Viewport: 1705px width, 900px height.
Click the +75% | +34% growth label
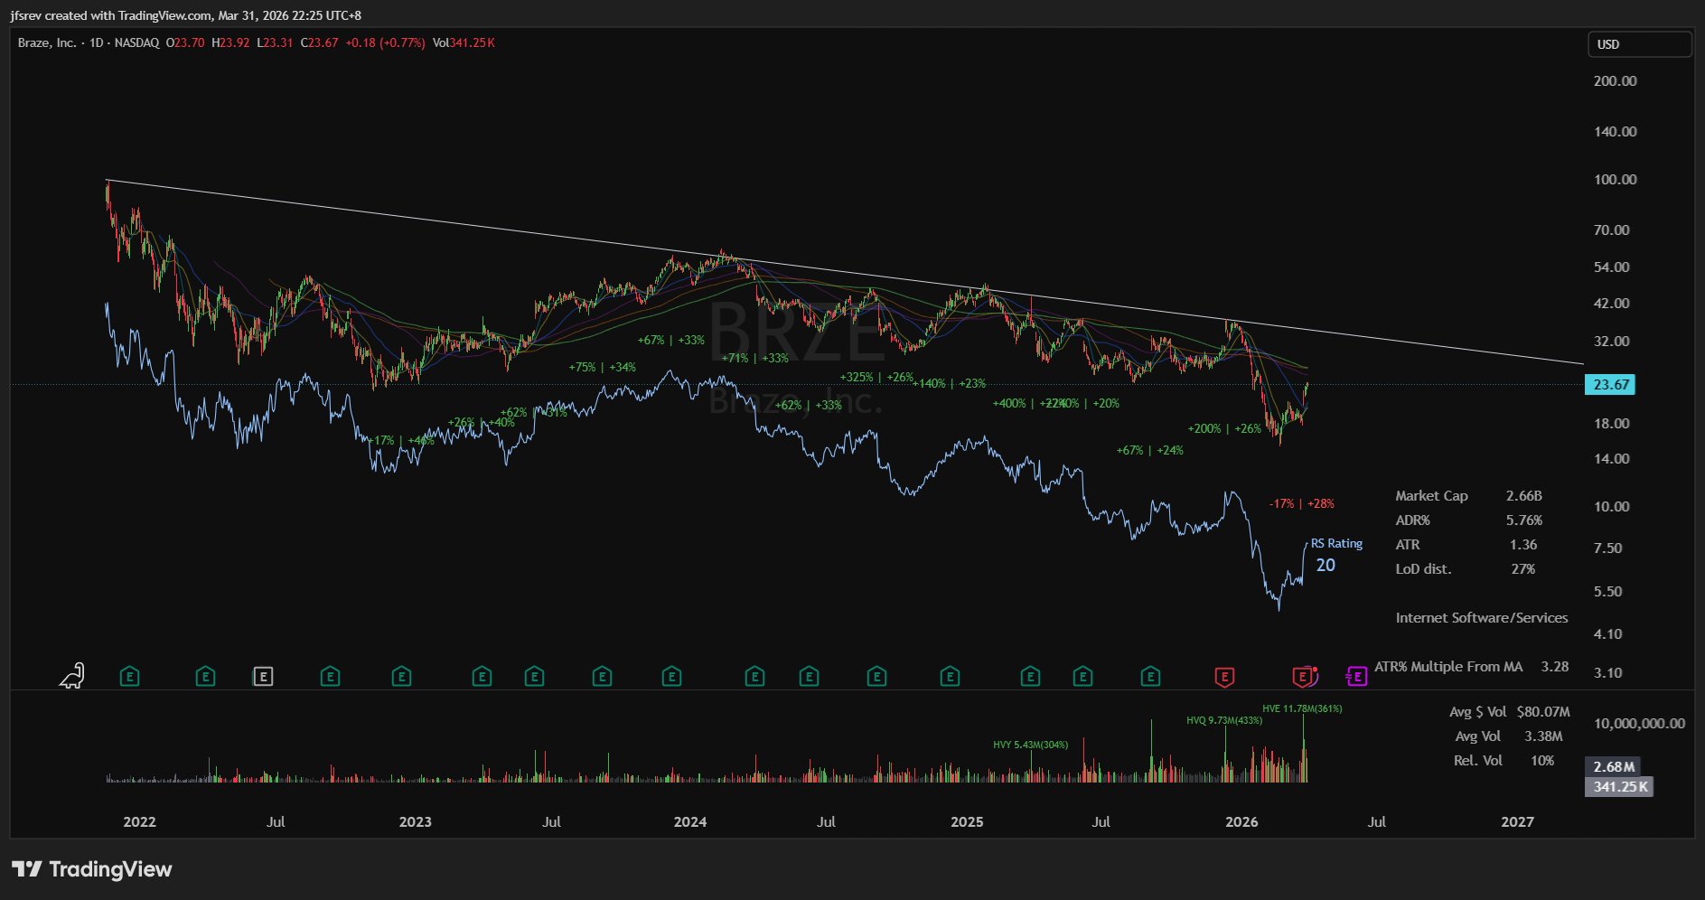pos(602,367)
